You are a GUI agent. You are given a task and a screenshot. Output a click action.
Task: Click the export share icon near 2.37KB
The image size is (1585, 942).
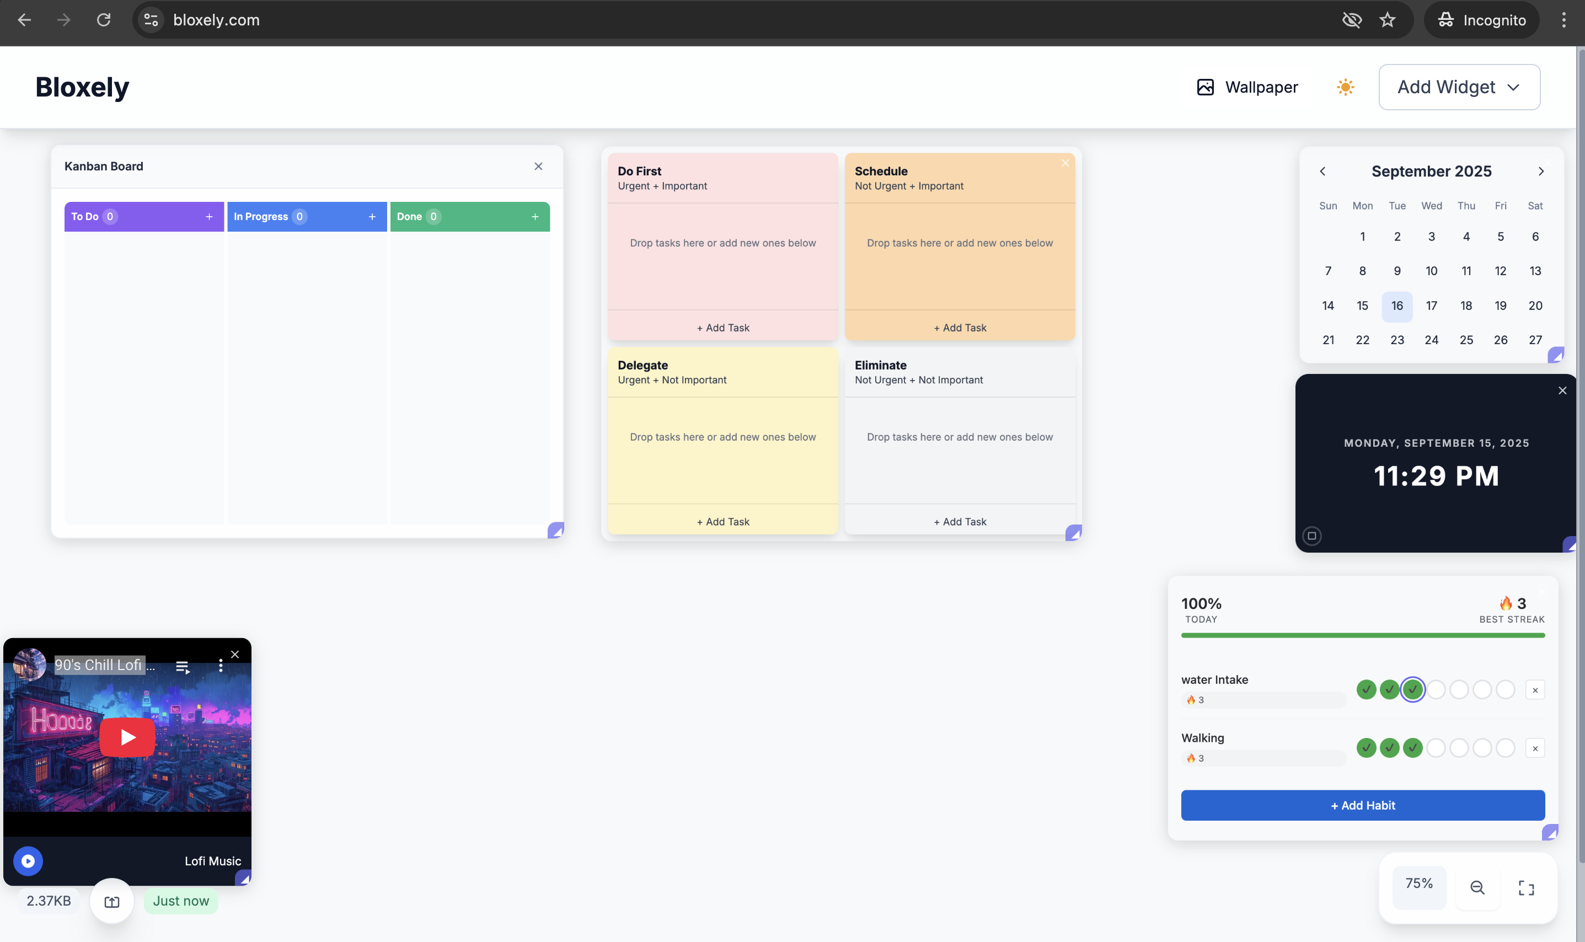[x=112, y=901]
